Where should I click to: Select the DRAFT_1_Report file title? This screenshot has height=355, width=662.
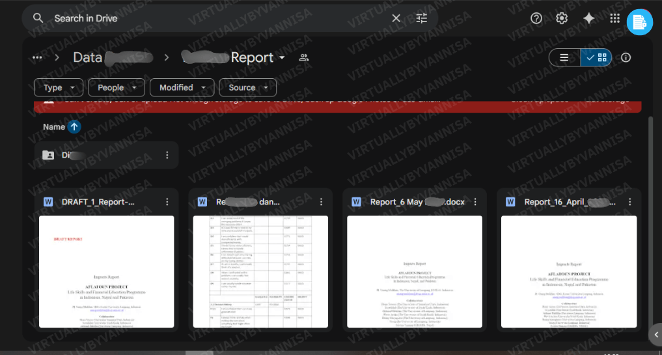98,202
